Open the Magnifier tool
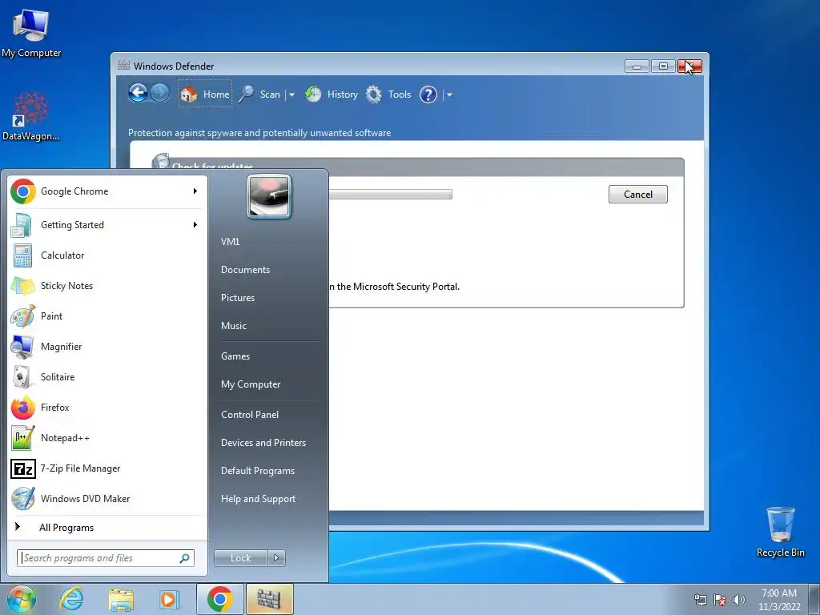 coord(107,346)
